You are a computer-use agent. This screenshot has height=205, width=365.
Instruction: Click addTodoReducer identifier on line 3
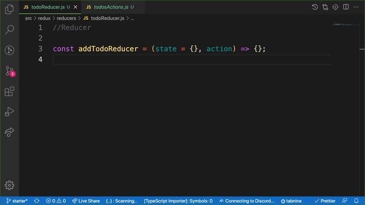[108, 49]
